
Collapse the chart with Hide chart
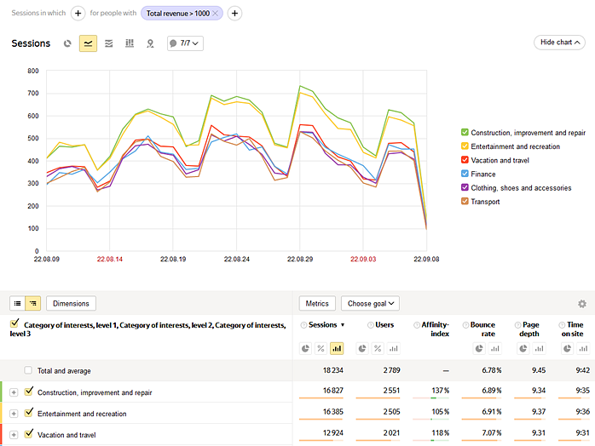coord(559,42)
